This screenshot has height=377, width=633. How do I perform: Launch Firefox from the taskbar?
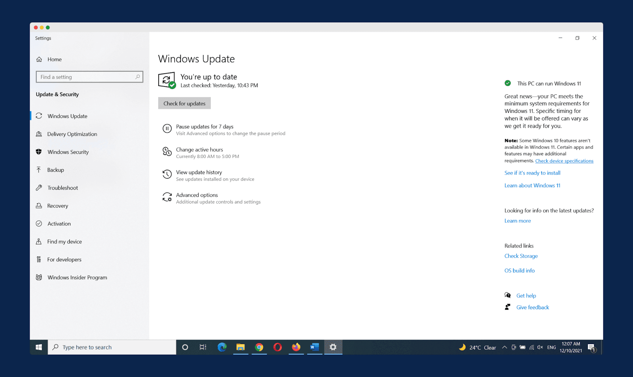point(296,347)
